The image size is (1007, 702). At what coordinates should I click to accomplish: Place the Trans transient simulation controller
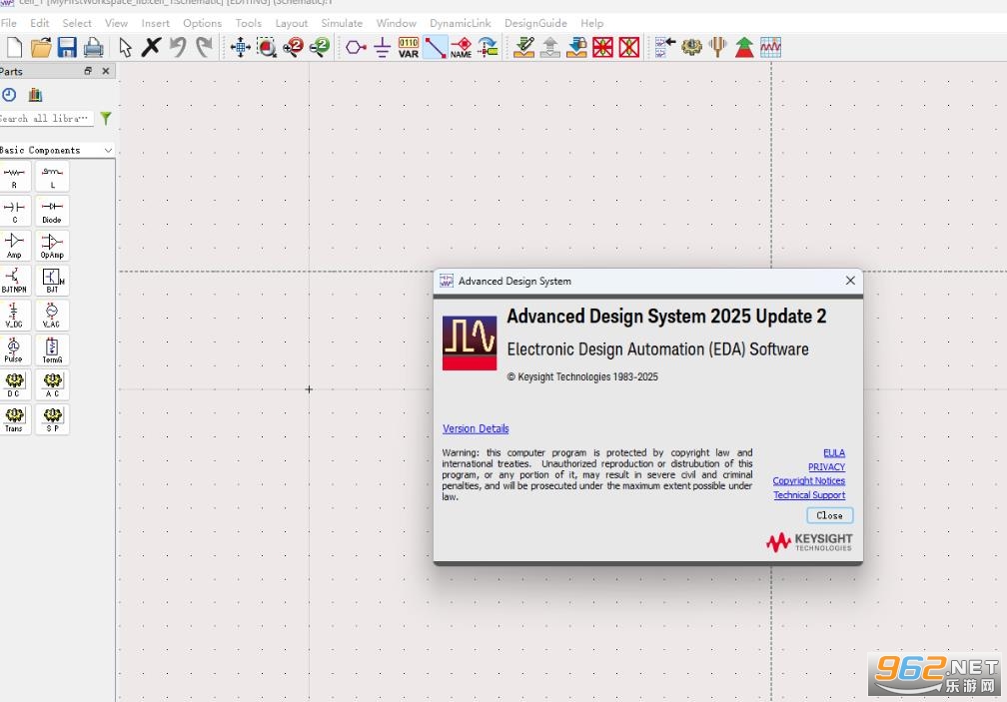(x=14, y=419)
